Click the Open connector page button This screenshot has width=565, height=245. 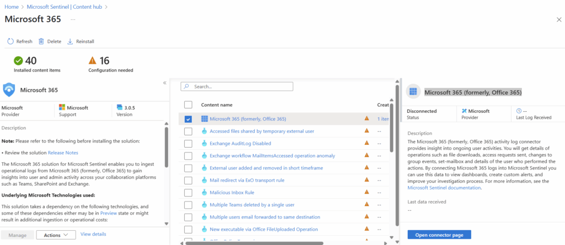(439, 235)
